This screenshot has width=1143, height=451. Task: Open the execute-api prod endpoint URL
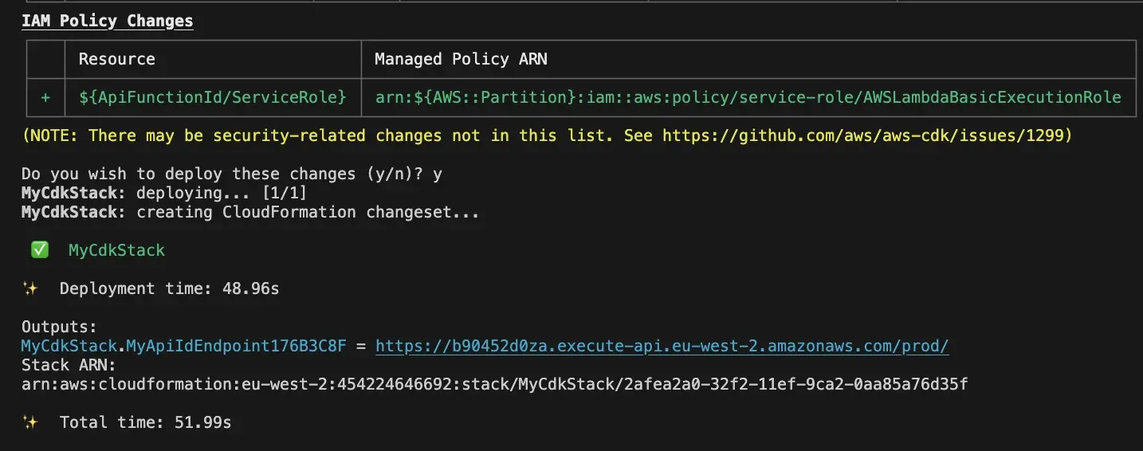(662, 346)
